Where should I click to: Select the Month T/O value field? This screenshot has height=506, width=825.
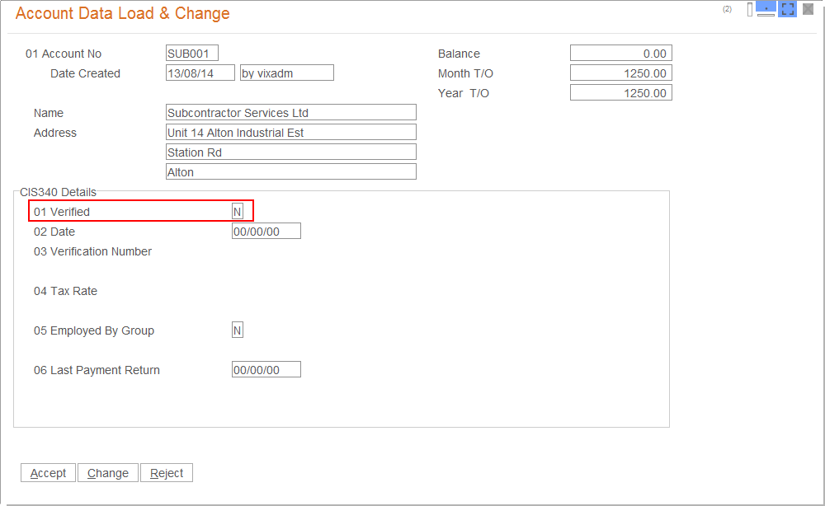[x=620, y=73]
